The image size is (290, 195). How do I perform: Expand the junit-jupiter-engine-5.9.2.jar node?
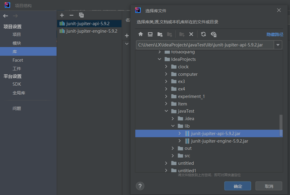tap(179, 141)
